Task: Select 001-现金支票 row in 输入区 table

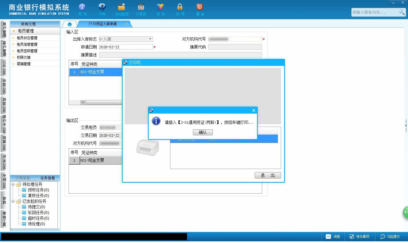Action: click(95, 72)
